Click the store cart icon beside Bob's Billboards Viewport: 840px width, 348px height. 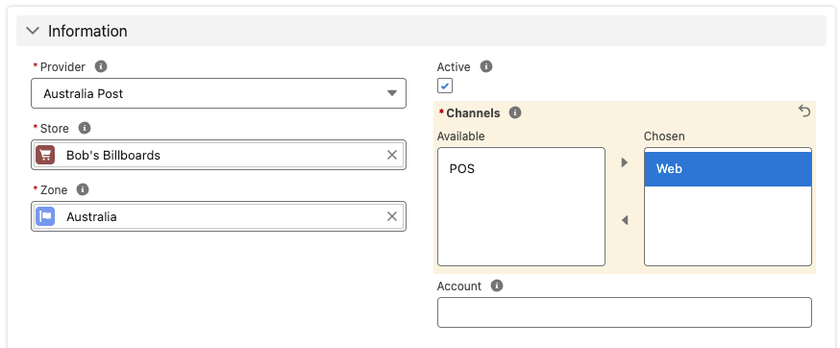[x=45, y=155]
